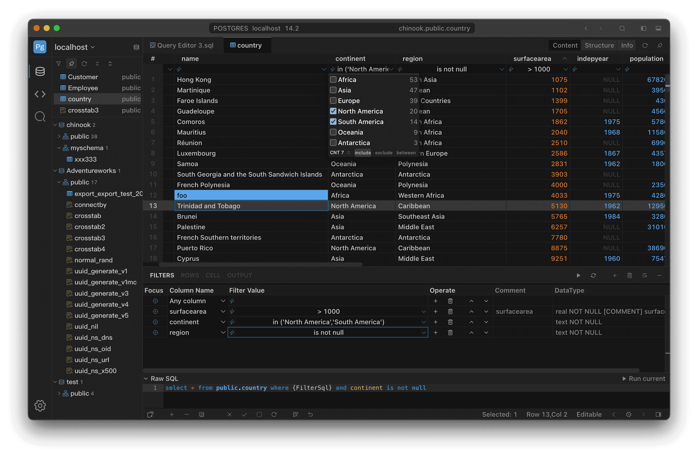Screen dimensions: 698x457
Task: Collapse the chinook database tree
Action: pyautogui.click(x=55, y=124)
